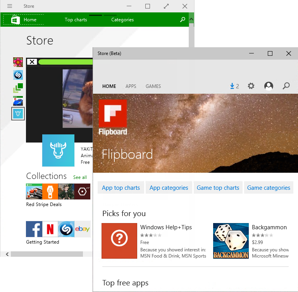
Task: Open the Windows Help+Tips question mark tile
Action: [x=119, y=241]
